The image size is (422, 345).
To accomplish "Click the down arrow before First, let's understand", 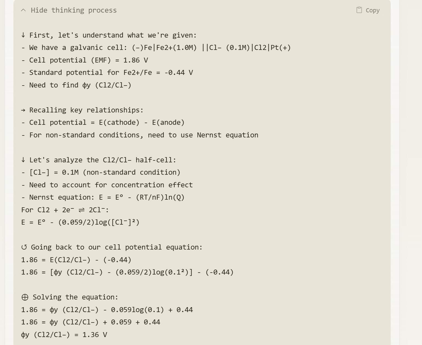I will pyautogui.click(x=23, y=35).
